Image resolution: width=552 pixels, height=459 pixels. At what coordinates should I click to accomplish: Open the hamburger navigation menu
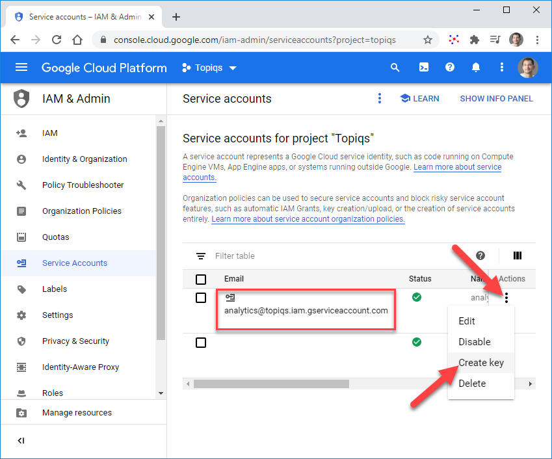tap(21, 68)
